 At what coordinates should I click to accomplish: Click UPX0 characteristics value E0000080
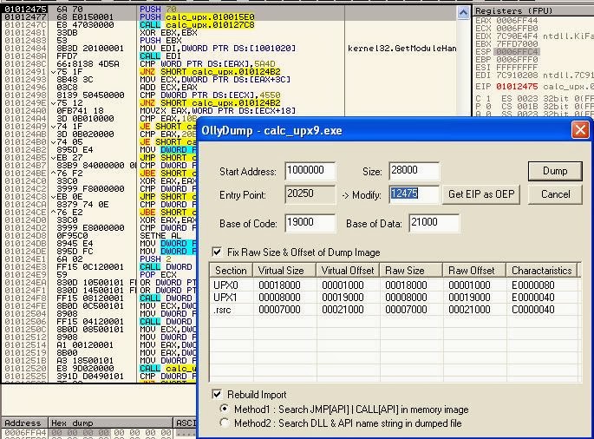(x=533, y=285)
